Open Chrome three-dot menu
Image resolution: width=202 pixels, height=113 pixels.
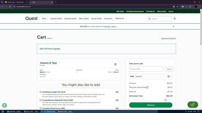point(199,7)
